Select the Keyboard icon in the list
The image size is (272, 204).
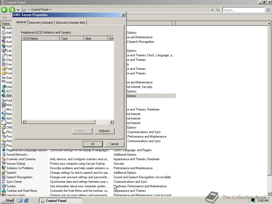pyautogui.click(x=3, y=100)
